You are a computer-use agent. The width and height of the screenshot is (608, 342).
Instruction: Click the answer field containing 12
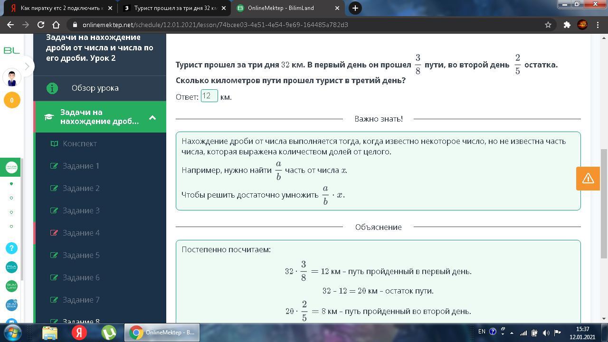[209, 96]
